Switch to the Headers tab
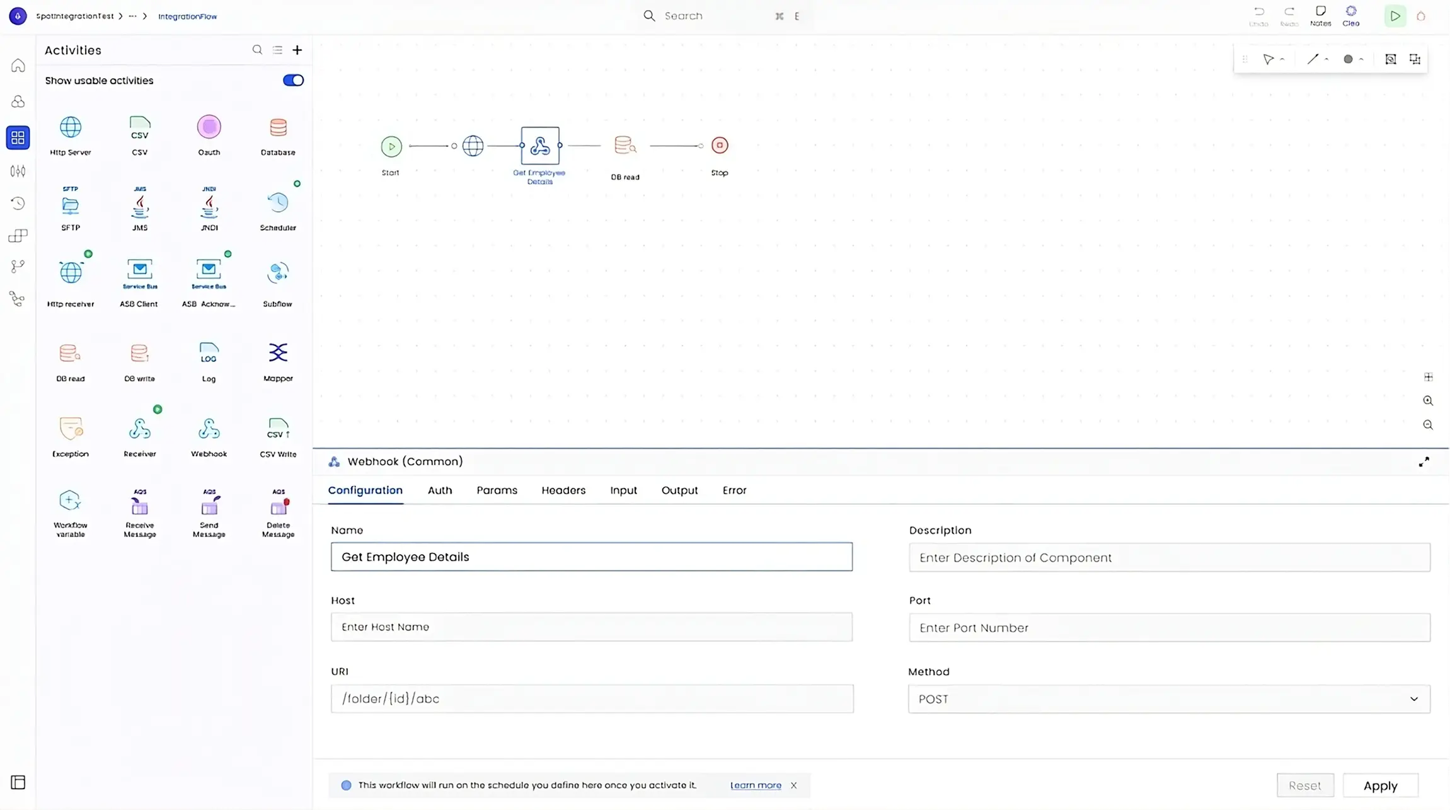This screenshot has height=810, width=1450. (x=563, y=490)
